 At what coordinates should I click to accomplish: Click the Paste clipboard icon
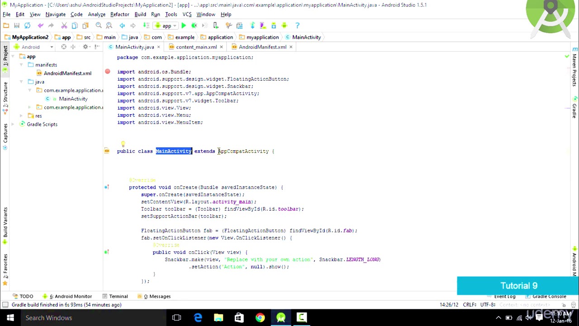85,26
